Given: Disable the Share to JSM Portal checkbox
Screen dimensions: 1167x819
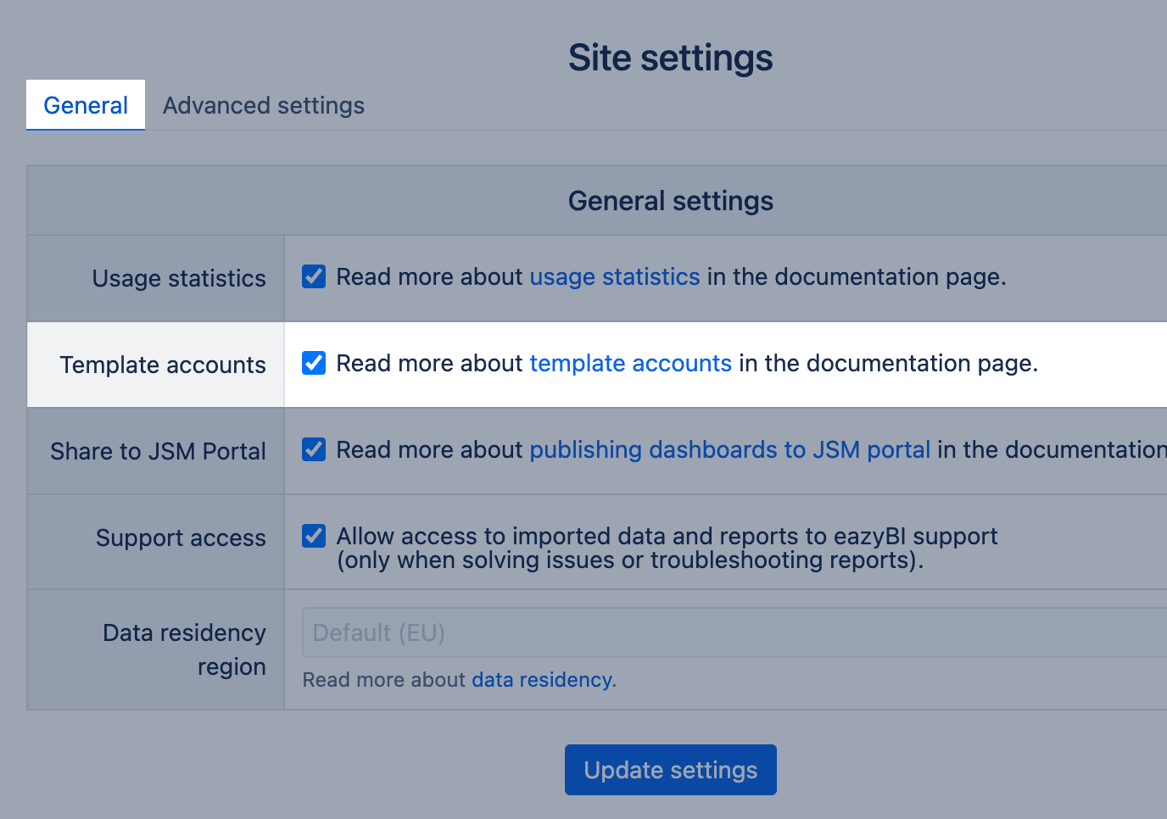Looking at the screenshot, I should (x=314, y=450).
